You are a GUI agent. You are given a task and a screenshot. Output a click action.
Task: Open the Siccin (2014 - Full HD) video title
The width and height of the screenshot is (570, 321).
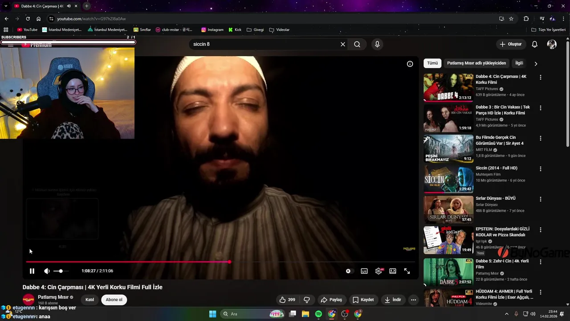[496, 168]
